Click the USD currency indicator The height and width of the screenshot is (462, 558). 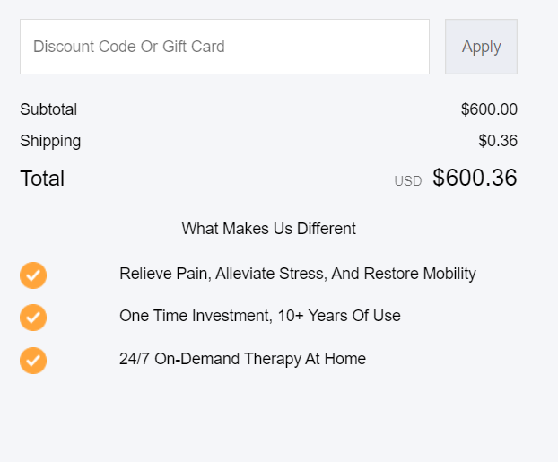[x=407, y=181]
